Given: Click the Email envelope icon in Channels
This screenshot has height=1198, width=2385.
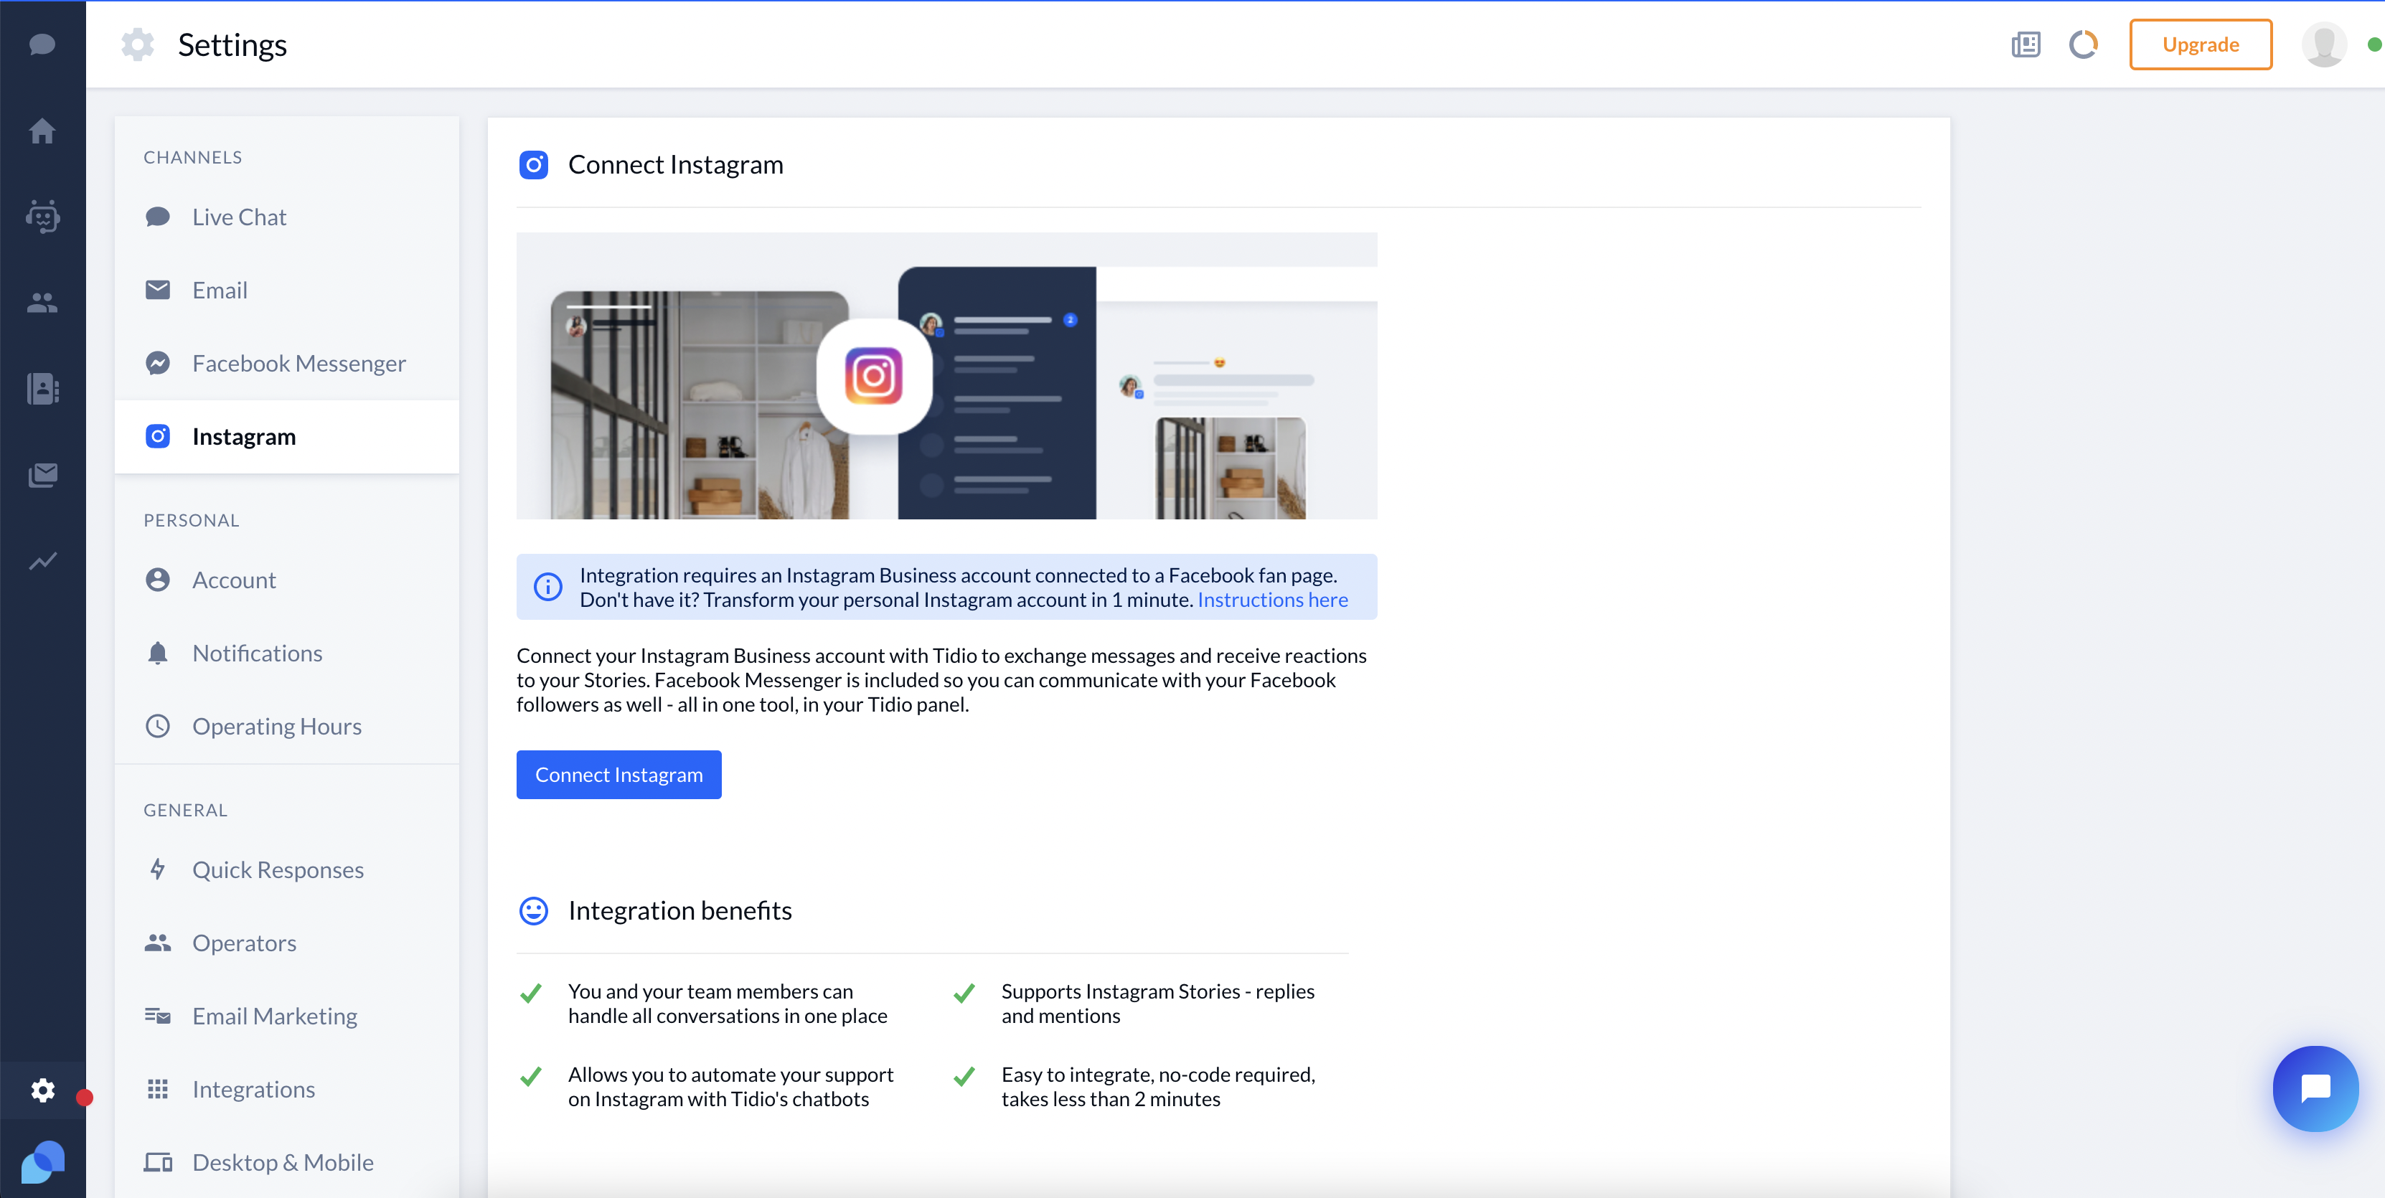Looking at the screenshot, I should point(157,290).
